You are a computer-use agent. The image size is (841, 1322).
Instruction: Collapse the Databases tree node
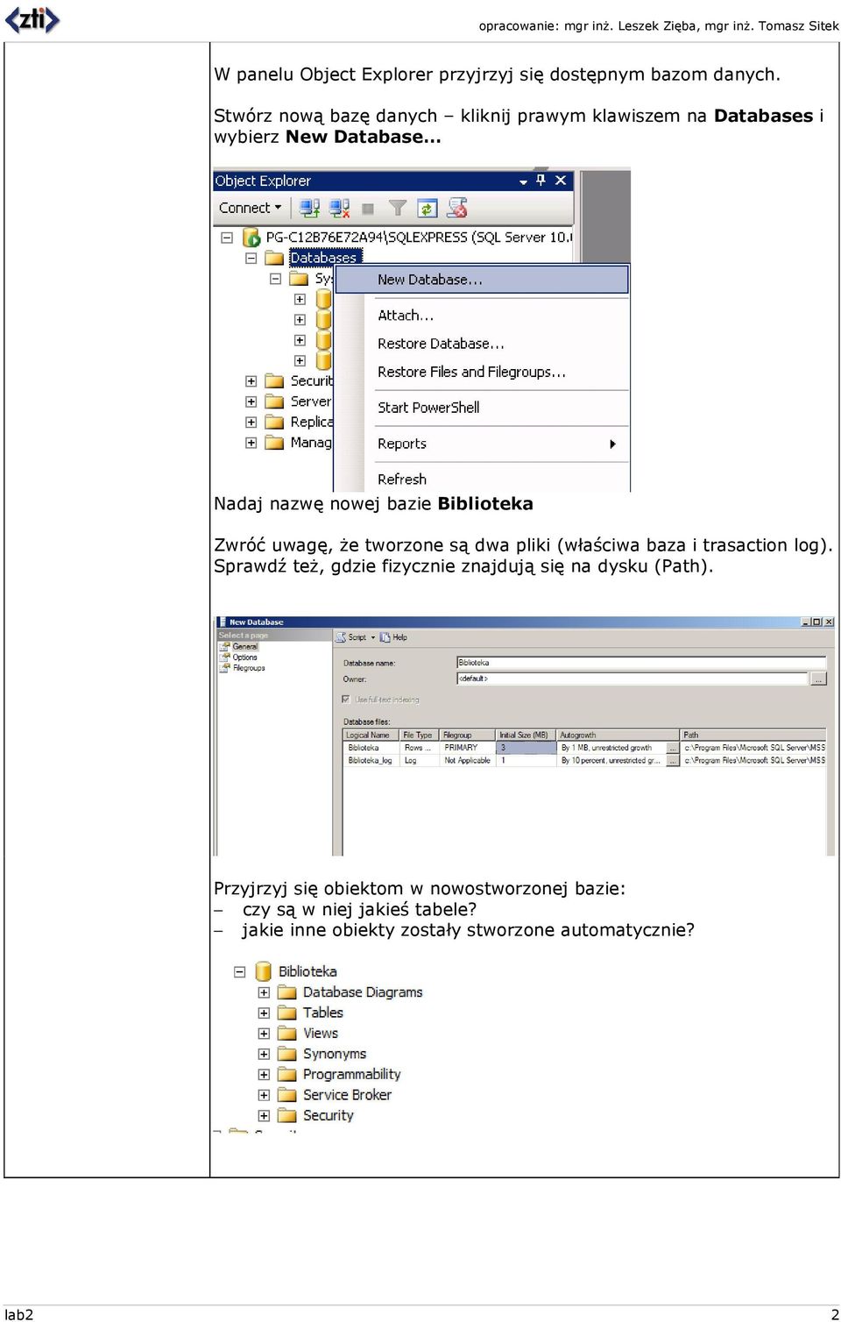pos(251,258)
